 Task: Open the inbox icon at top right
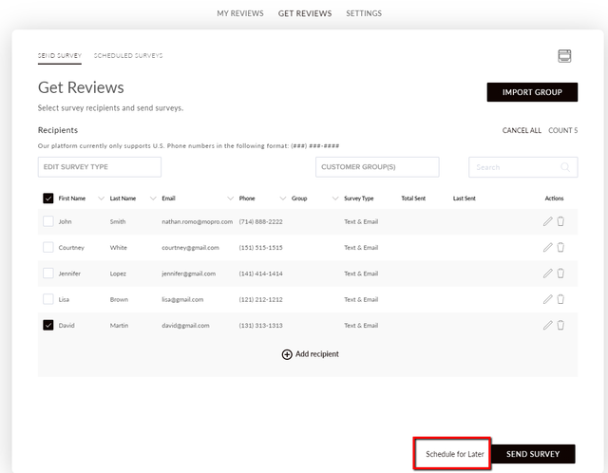tap(564, 56)
